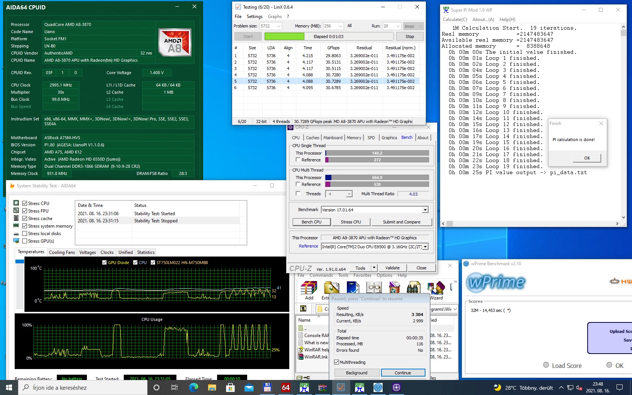The width and height of the screenshot is (632, 395).
Task: Open LinX Settings menu
Action: 254,17
